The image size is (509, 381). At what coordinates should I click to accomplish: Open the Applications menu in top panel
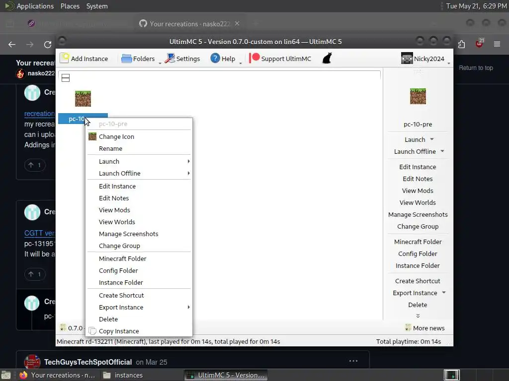[35, 6]
